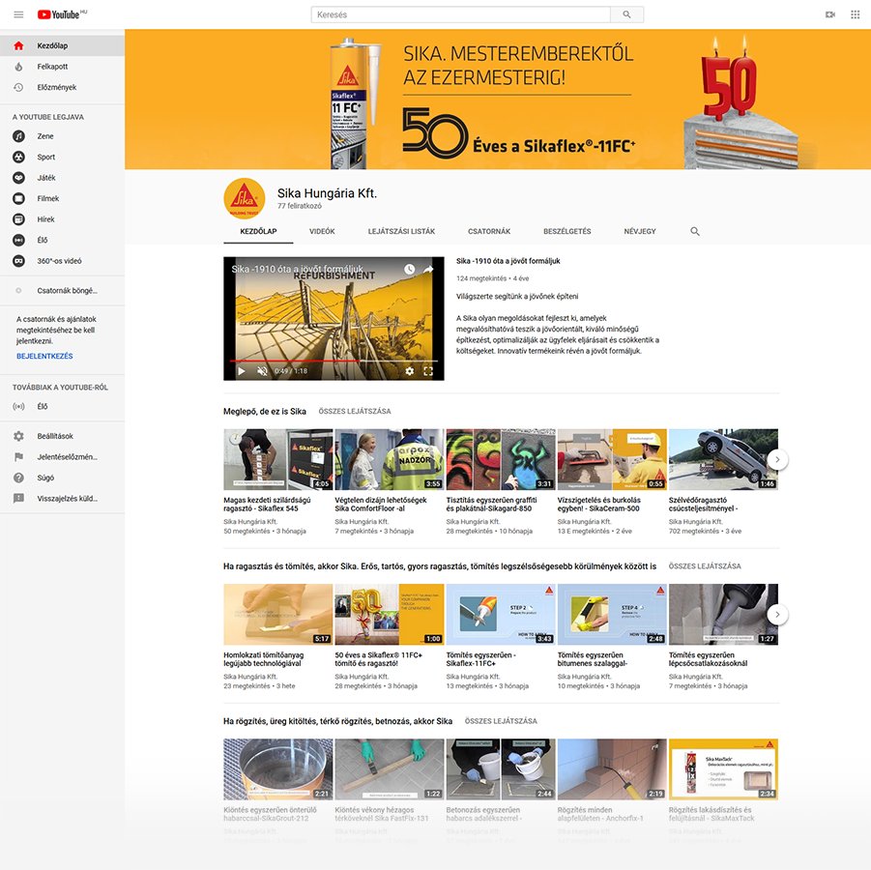
Task: Play the featured video
Action: [x=241, y=371]
